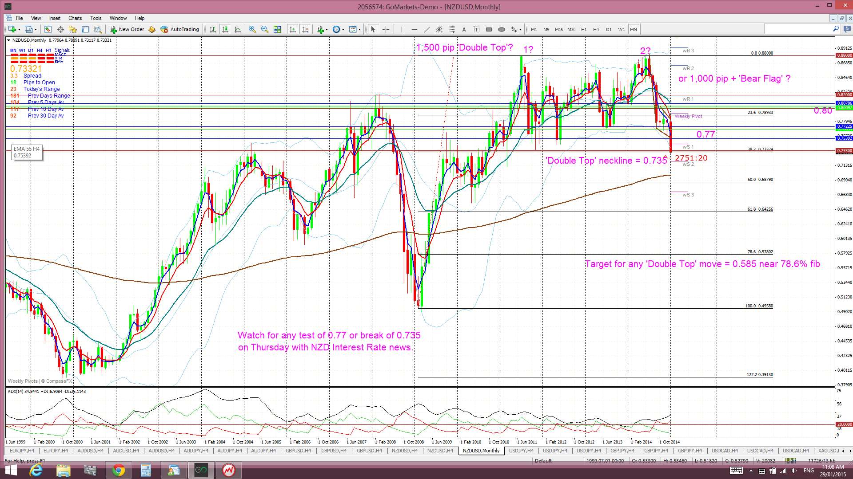The width and height of the screenshot is (853, 479).
Task: Click the New Order button
Action: 127,29
